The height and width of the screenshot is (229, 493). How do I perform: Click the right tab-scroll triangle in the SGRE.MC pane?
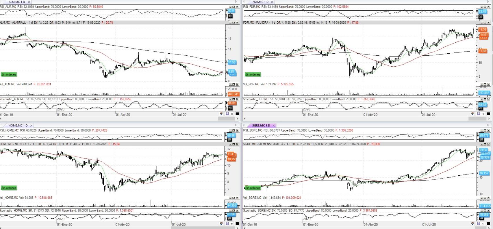(488, 125)
